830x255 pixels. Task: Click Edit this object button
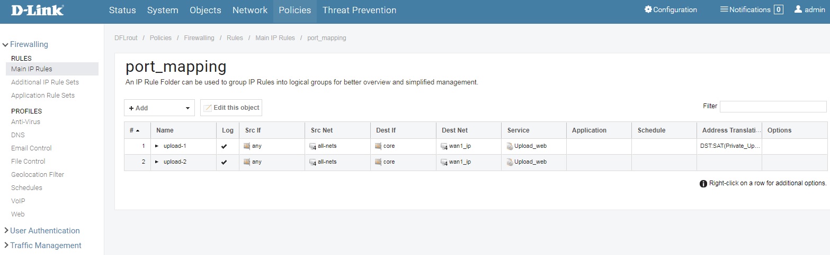231,108
